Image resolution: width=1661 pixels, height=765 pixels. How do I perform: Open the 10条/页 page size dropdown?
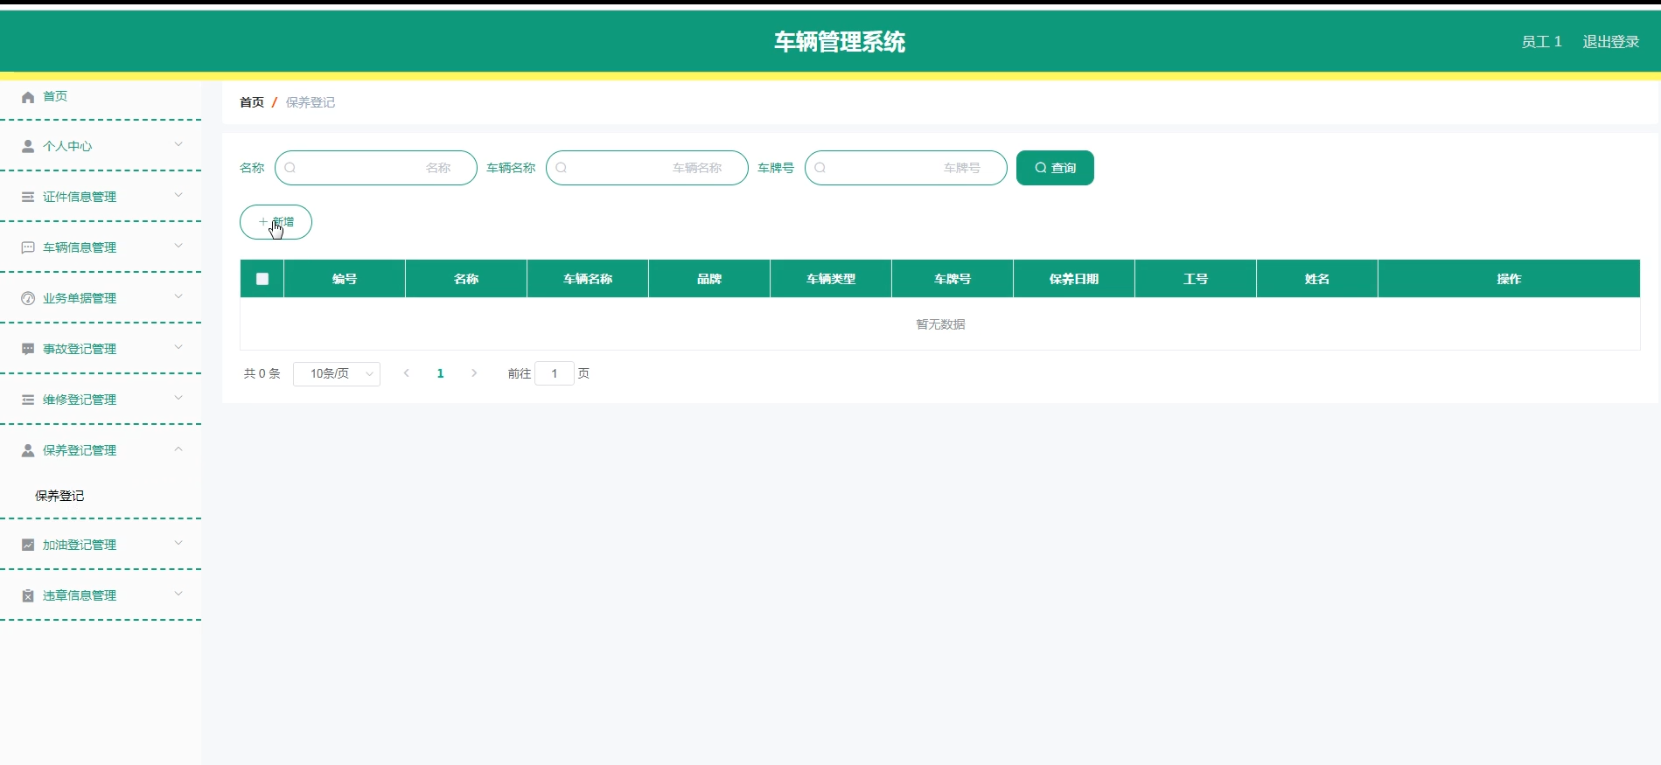coord(337,373)
